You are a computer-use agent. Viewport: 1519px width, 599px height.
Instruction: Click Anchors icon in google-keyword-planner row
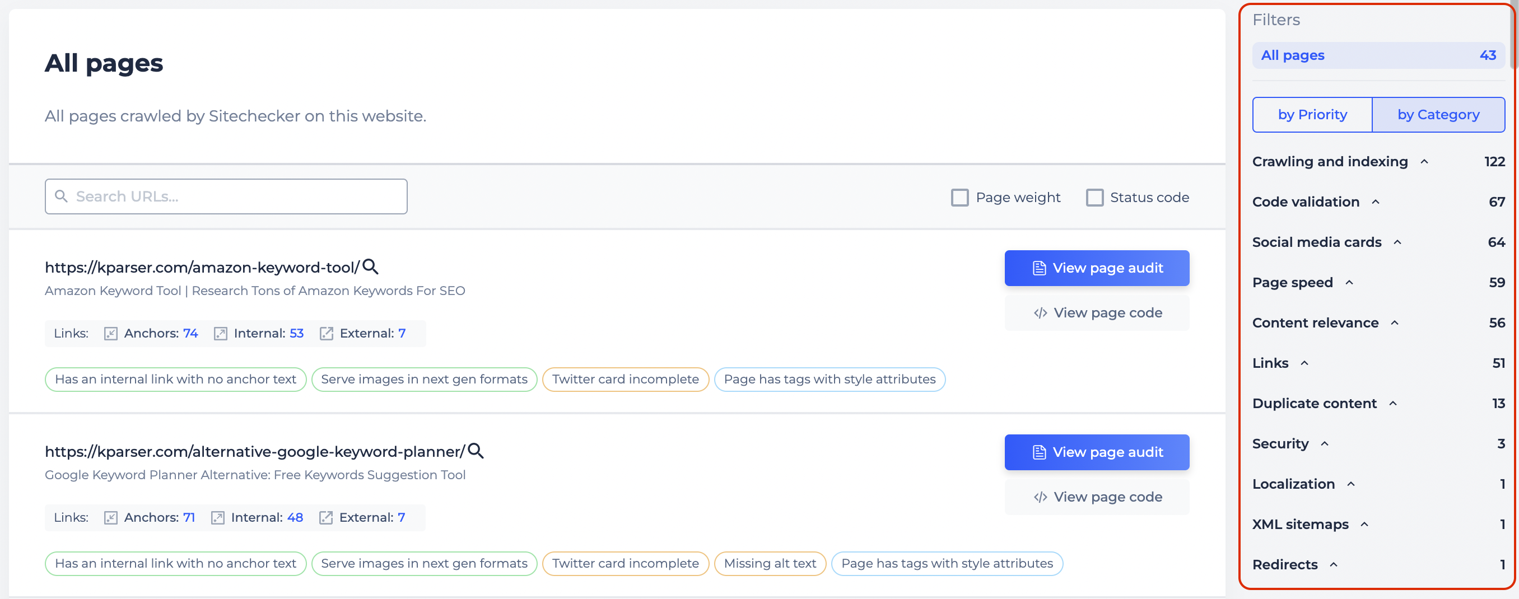[x=110, y=518]
